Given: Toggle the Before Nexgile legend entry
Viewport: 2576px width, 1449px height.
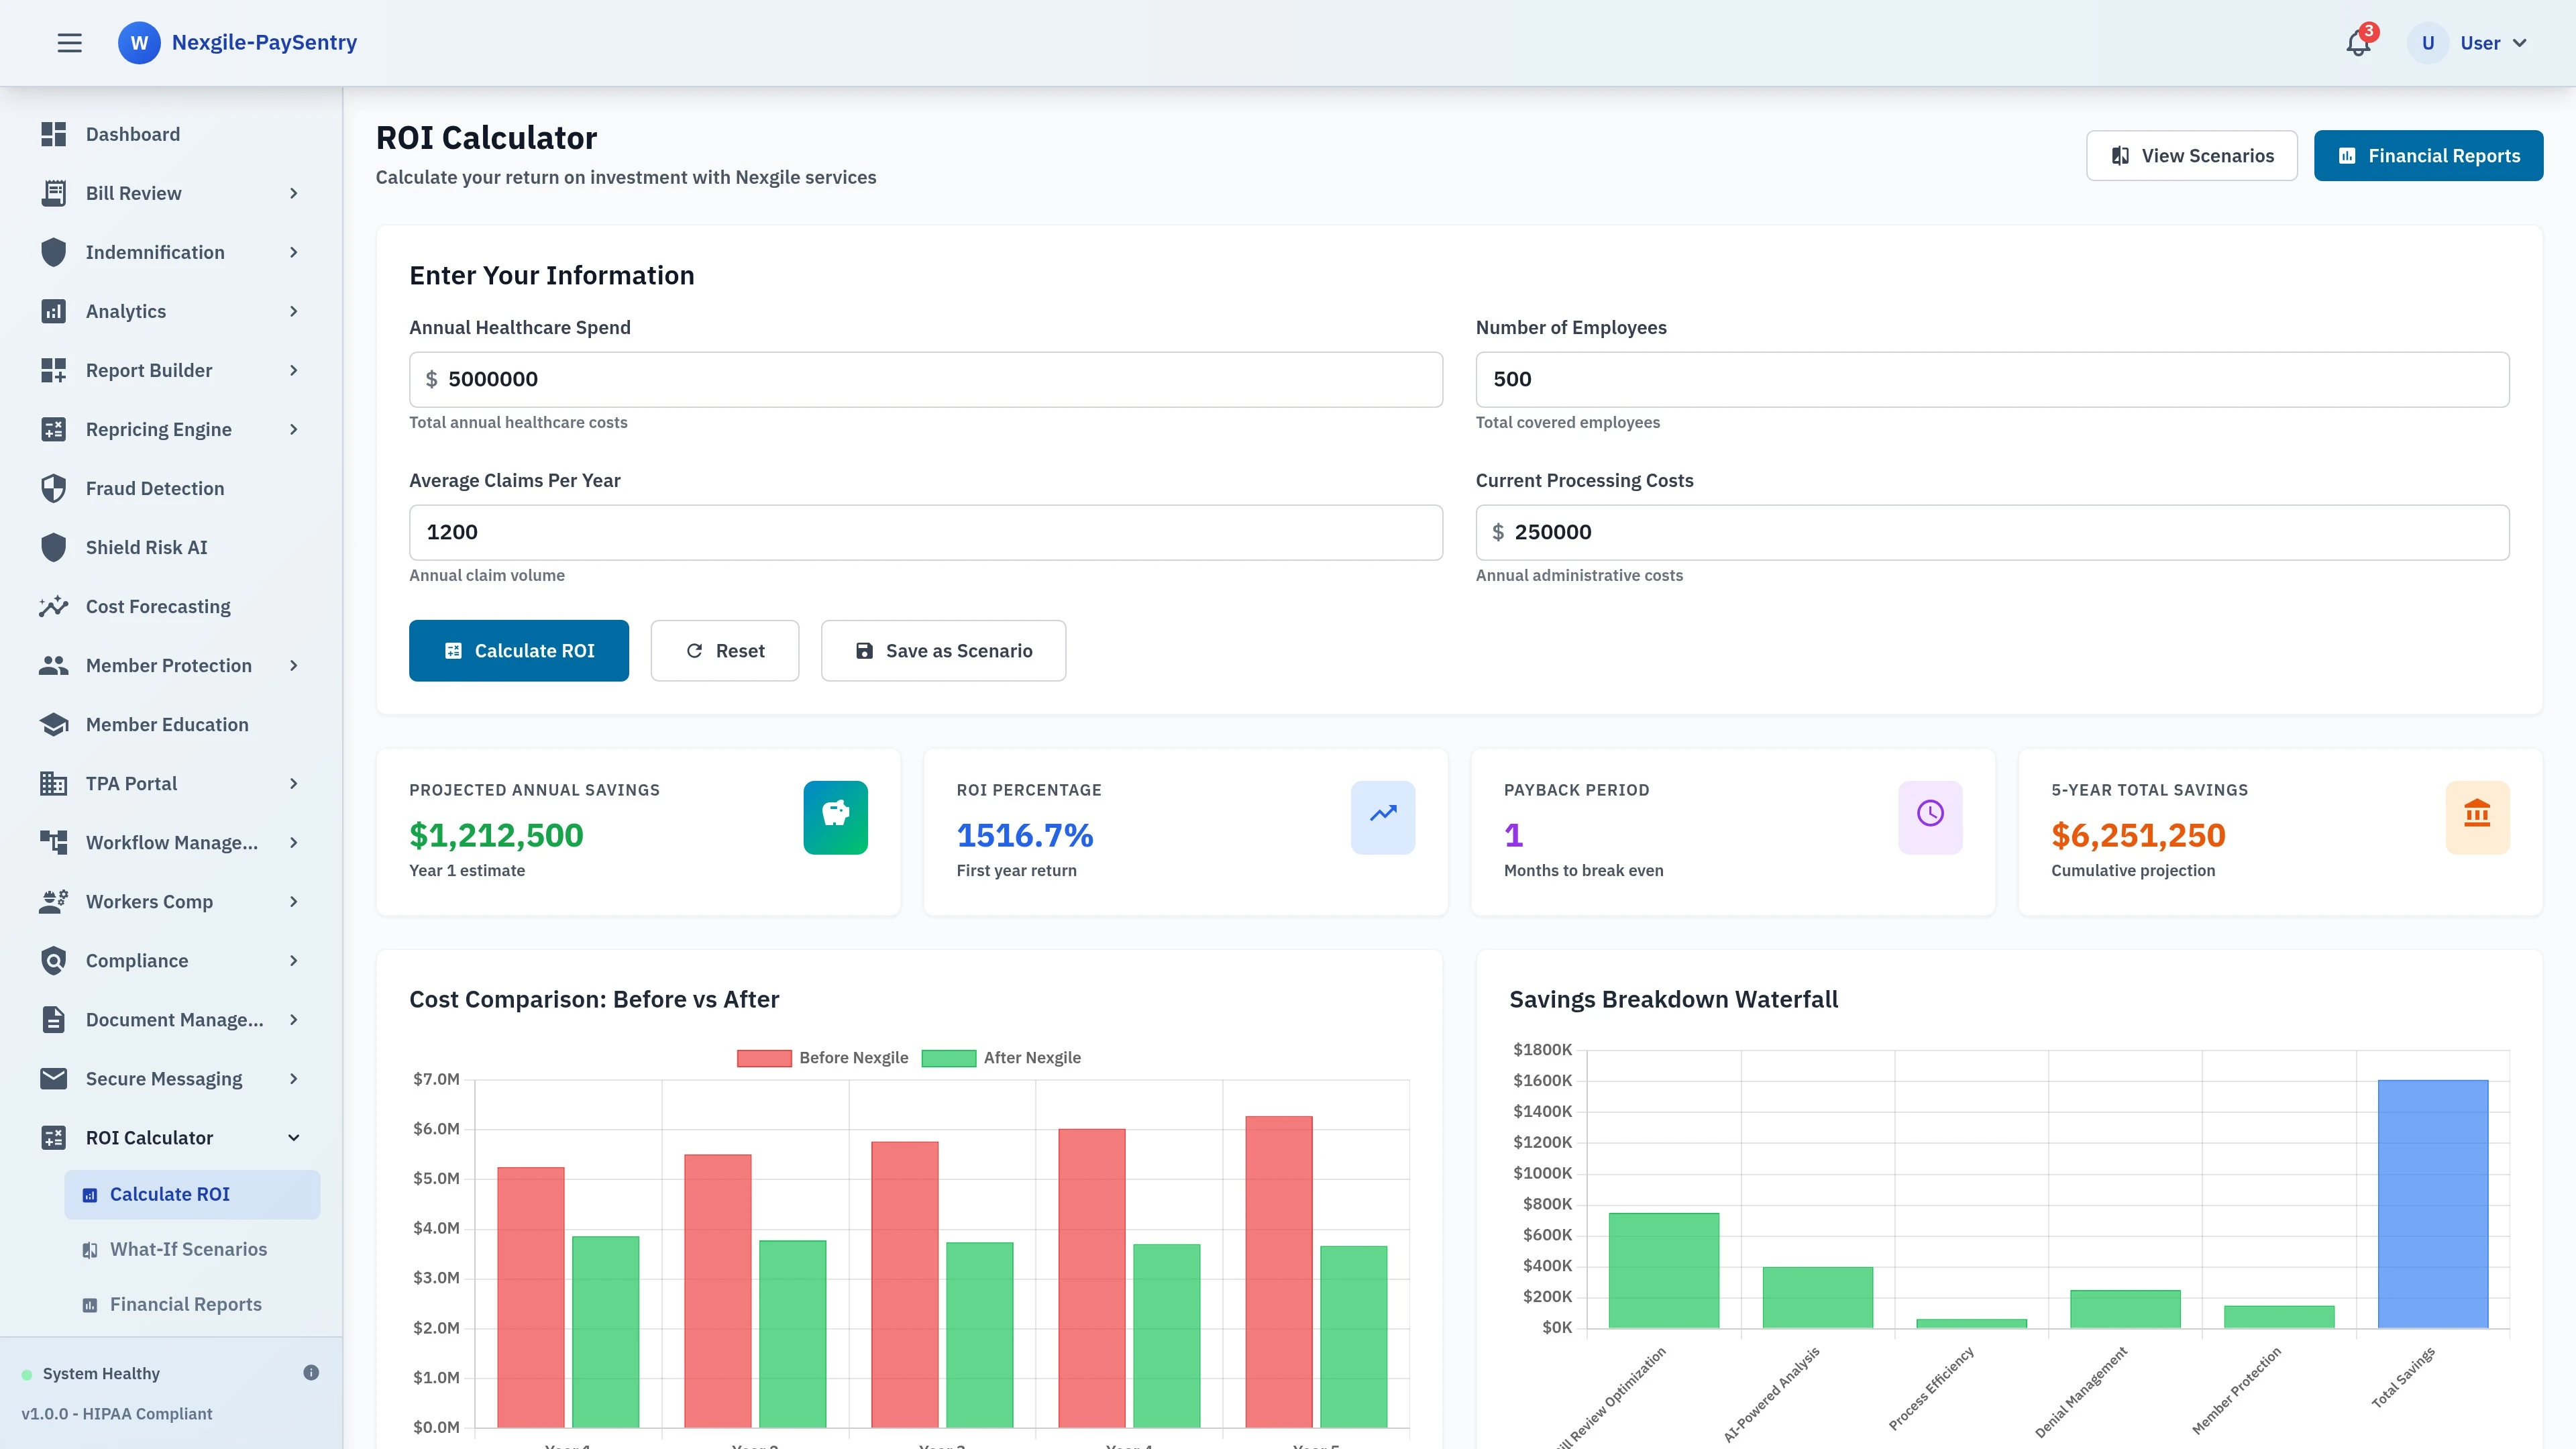Looking at the screenshot, I should [x=822, y=1057].
